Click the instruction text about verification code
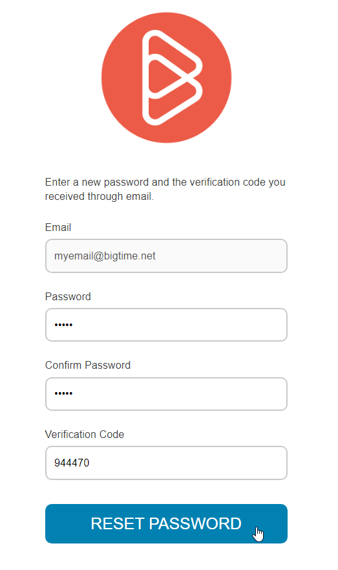Image resolution: width=338 pixels, height=570 pixels. tap(165, 189)
